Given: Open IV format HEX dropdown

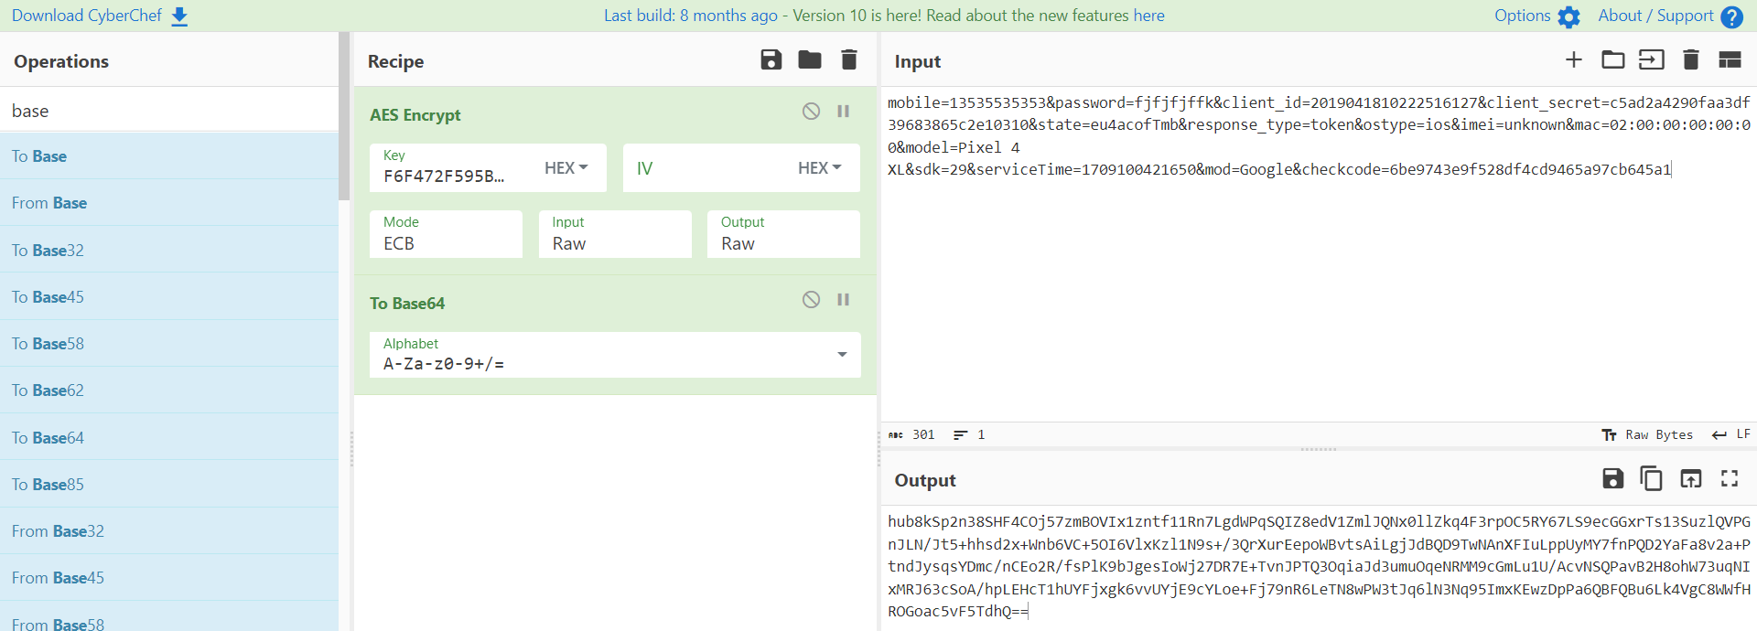Looking at the screenshot, I should coord(819,168).
